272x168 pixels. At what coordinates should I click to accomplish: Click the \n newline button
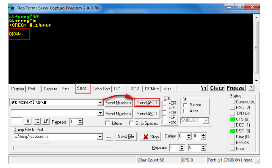point(204,88)
